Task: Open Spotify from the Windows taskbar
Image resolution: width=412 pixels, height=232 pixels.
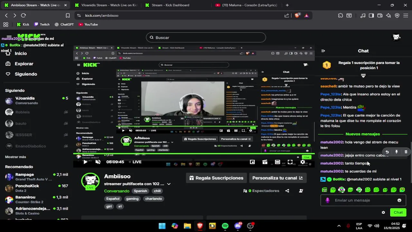Action: point(225,226)
